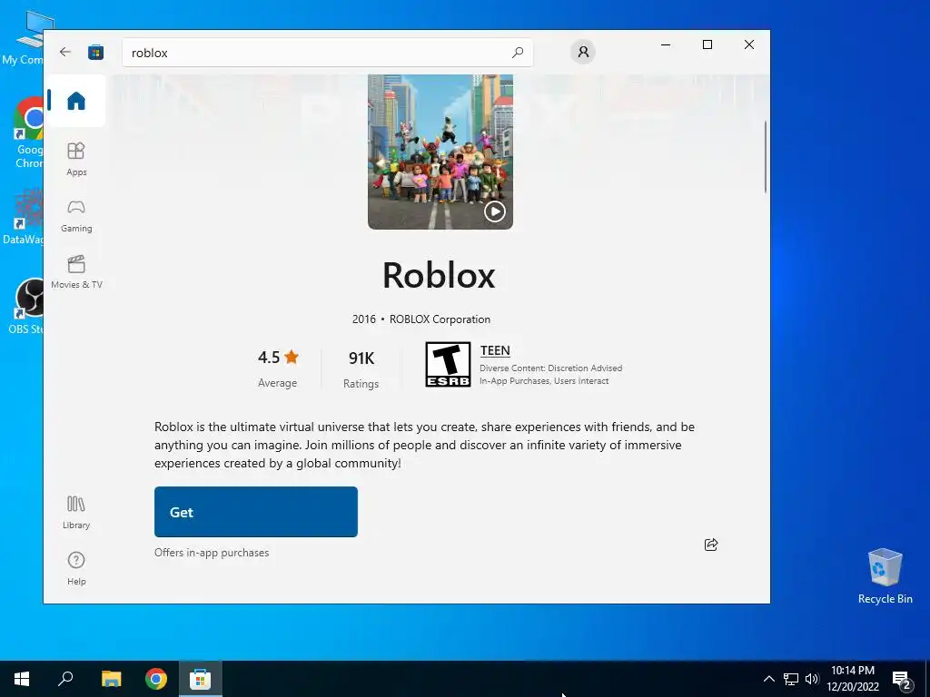The height and width of the screenshot is (697, 930).
Task: Click the ESRB Teen rating badge
Action: (448, 365)
